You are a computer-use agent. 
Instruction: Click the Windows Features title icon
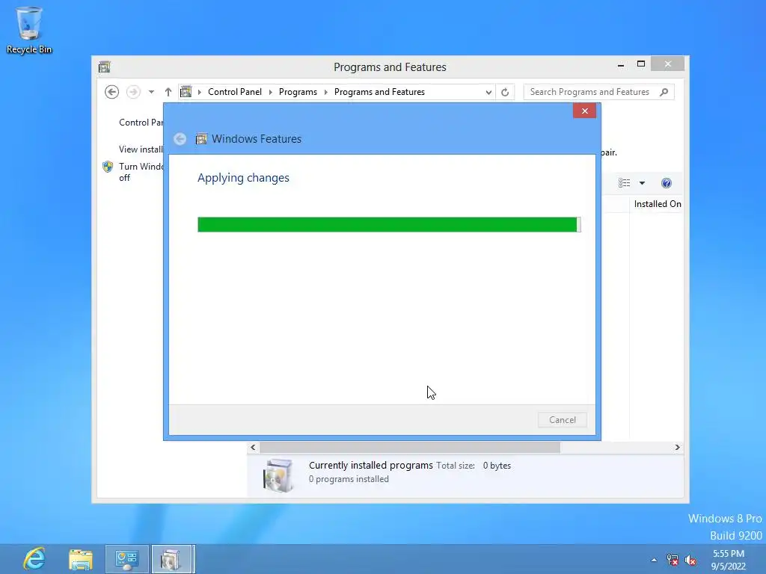tap(201, 139)
